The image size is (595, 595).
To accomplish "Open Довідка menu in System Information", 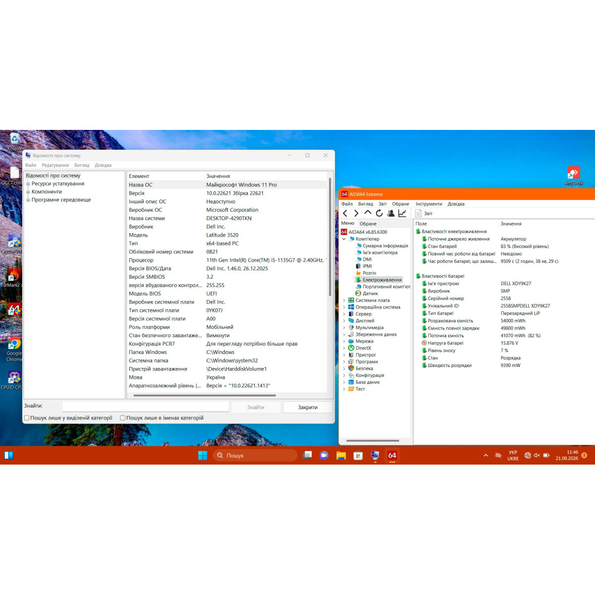I will click(x=103, y=165).
